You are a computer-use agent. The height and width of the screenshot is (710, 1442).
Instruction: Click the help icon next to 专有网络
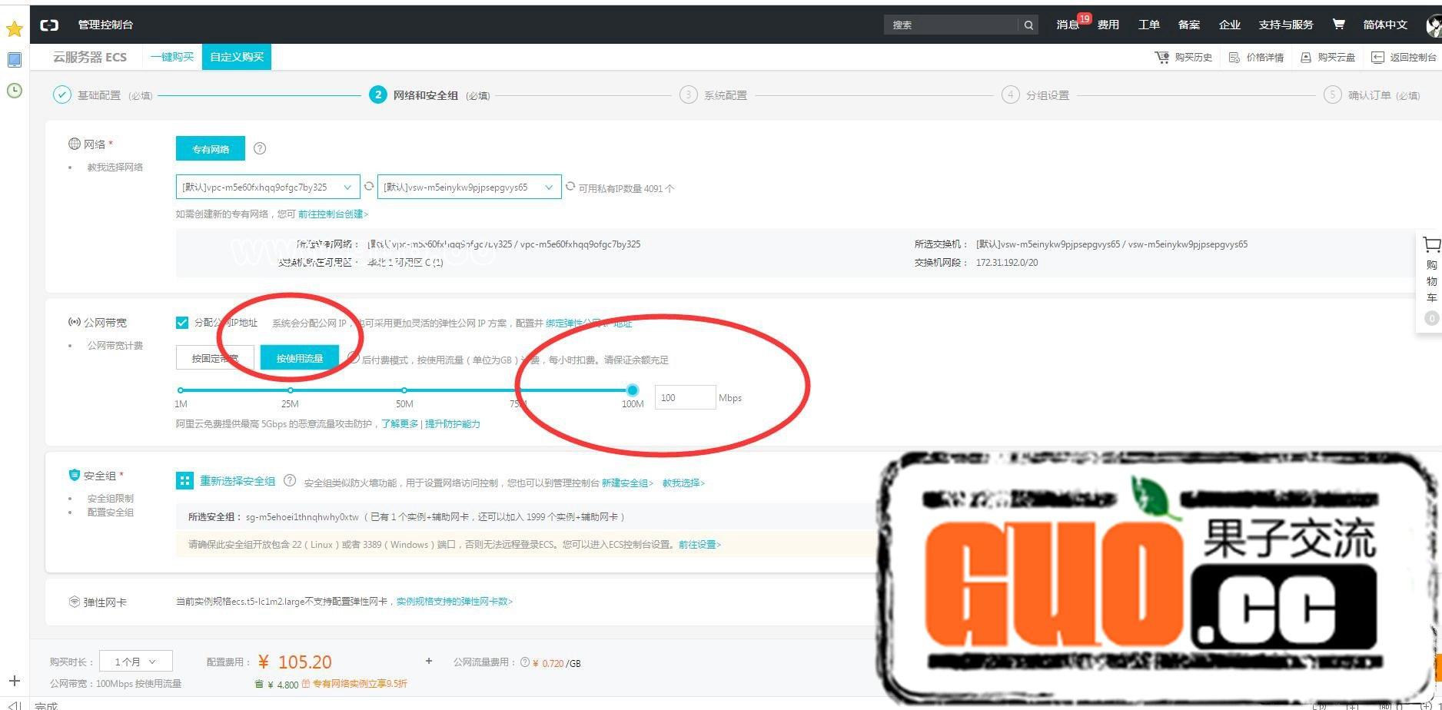tap(260, 148)
